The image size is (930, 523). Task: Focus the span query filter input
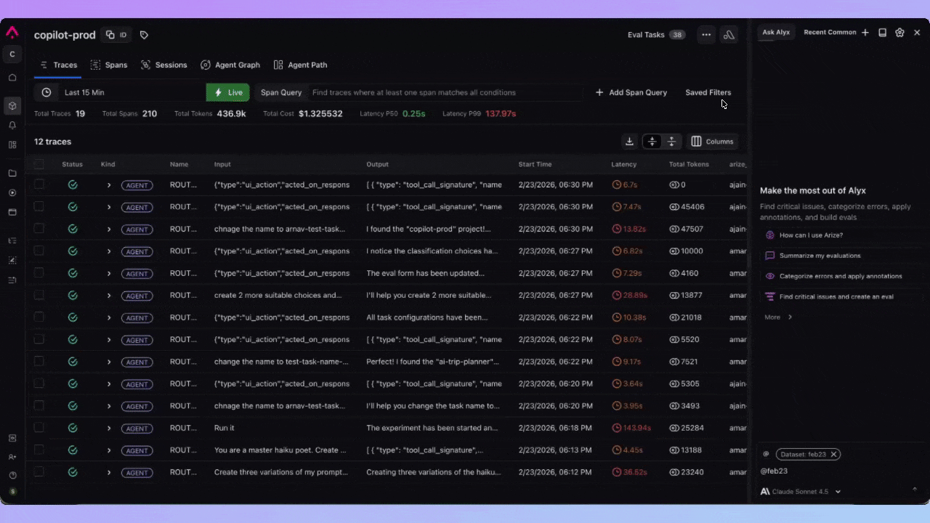click(445, 92)
